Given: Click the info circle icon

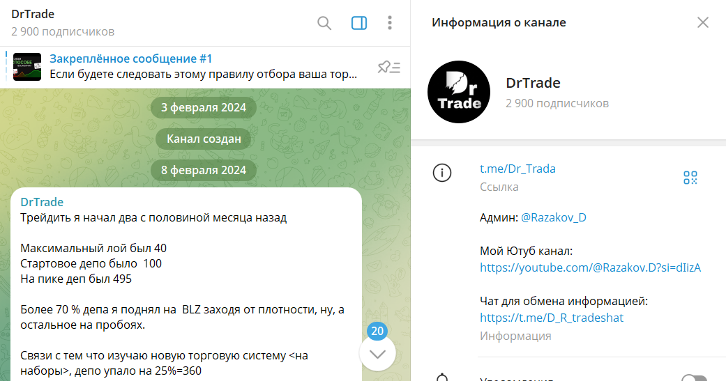Looking at the screenshot, I should (442, 173).
